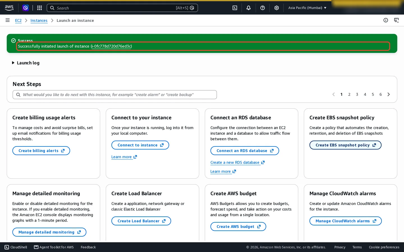404x252 pixels.
Task: Go to next page of Next Steps
Action: pos(389,94)
